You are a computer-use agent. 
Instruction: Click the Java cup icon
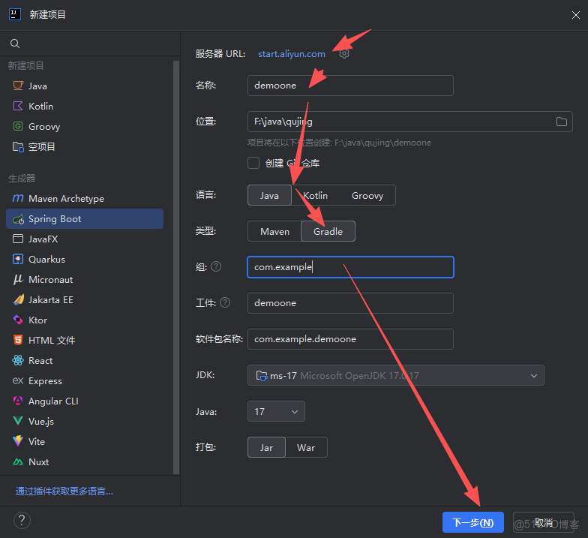coord(18,86)
